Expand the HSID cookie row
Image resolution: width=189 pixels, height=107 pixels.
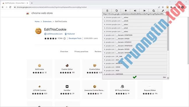point(135,67)
